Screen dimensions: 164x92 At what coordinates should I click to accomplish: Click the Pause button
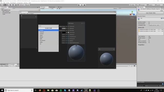[x=82, y=5]
